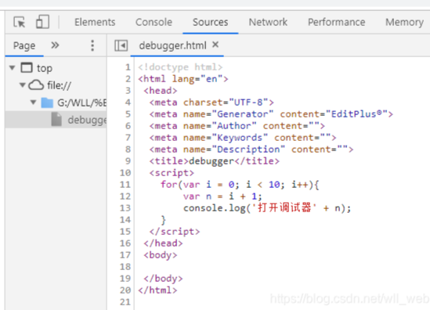This screenshot has height=310, width=430.
Task: Select the top frame icon
Action: pyautogui.click(x=27, y=67)
